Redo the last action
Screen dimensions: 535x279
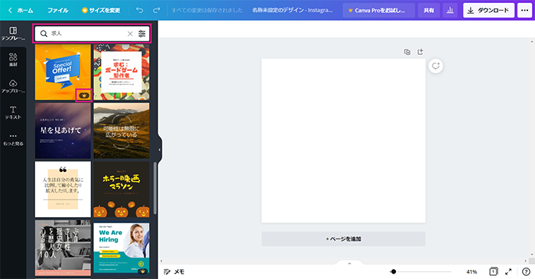click(x=156, y=10)
